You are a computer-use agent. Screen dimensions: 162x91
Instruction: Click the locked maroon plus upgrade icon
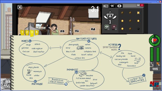click(x=114, y=27)
